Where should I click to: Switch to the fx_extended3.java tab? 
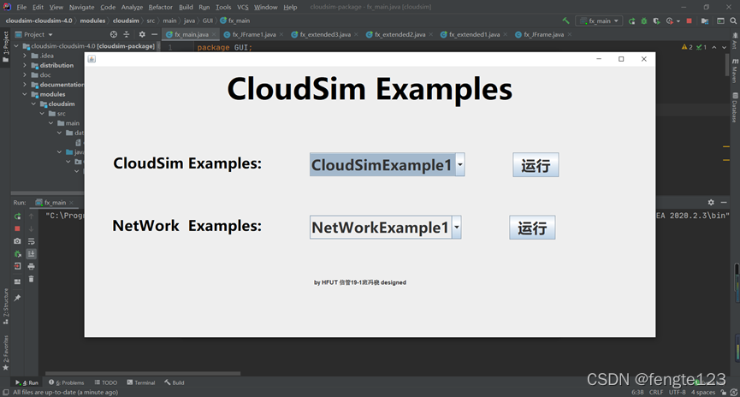pyautogui.click(x=325, y=34)
